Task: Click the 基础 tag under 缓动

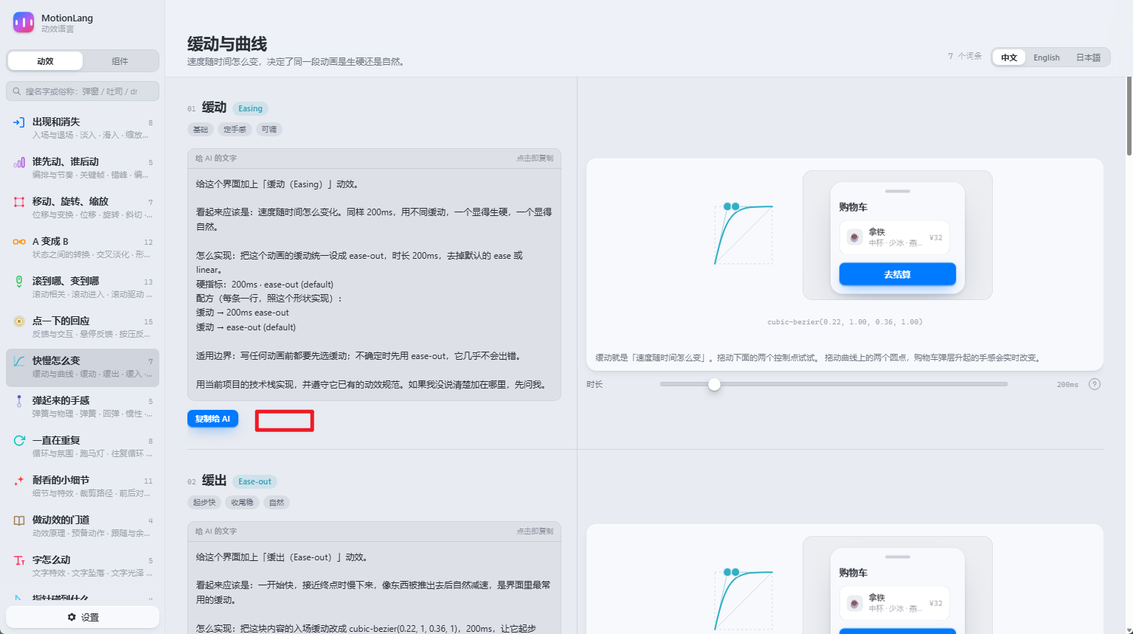Action: 201,130
